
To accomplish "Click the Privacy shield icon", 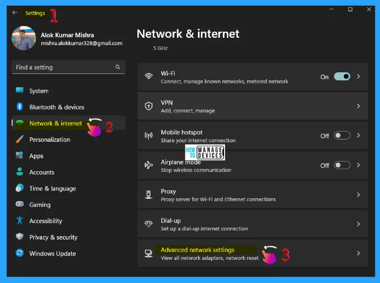I will 20,237.
